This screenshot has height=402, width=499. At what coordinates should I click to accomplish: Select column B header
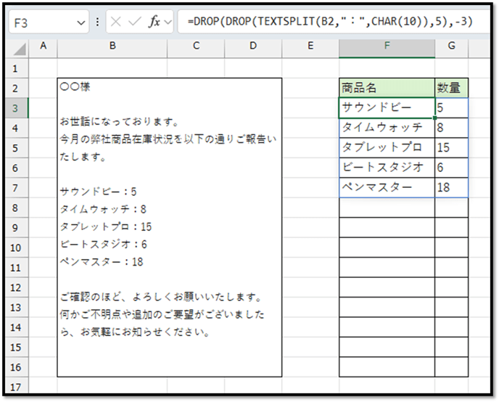click(112, 46)
